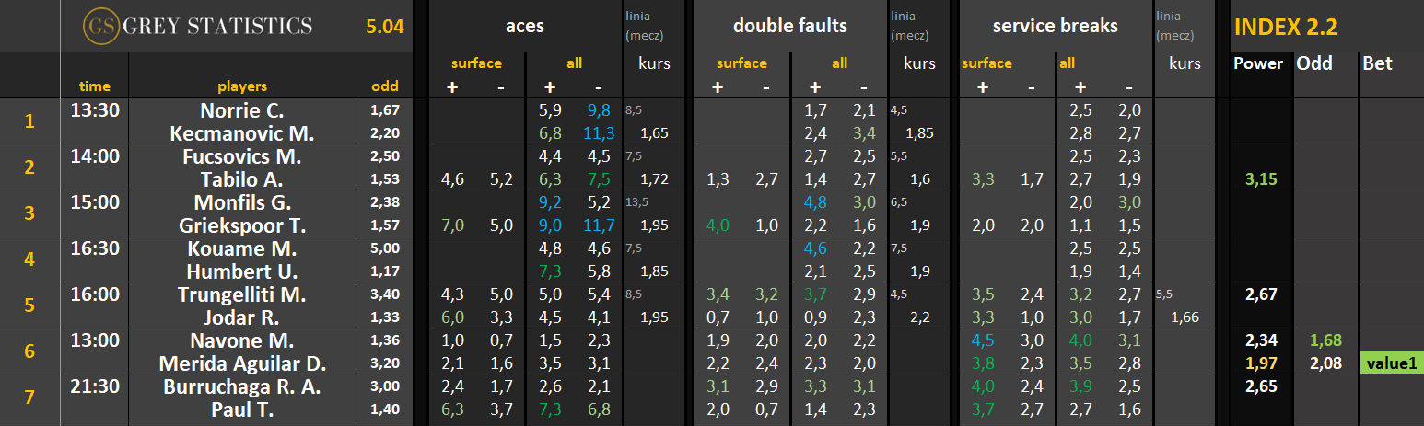Click Kouame M.'s odd value 5,00
1424x426 pixels.
pyautogui.click(x=385, y=248)
